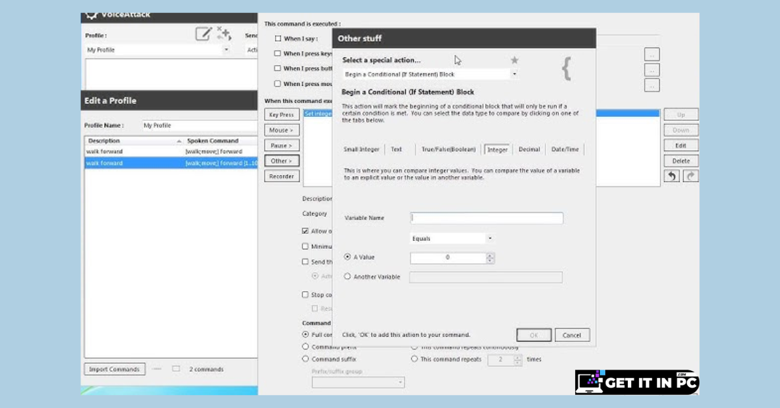
Task: Expand the 'Pause >' action menu button
Action: click(x=281, y=146)
